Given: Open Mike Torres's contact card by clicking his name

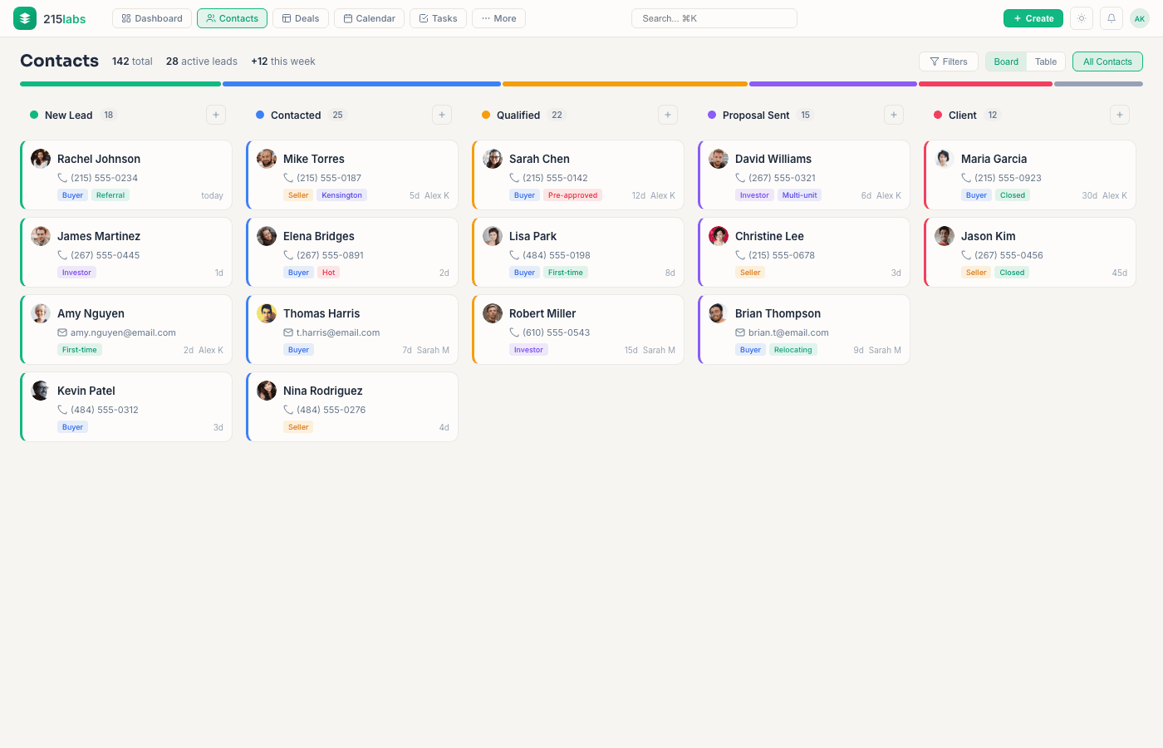Looking at the screenshot, I should click(x=314, y=159).
